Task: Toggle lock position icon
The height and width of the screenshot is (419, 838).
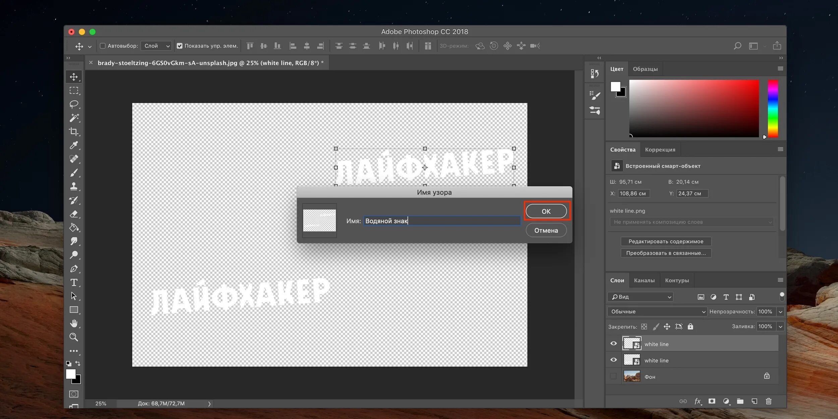Action: click(x=667, y=326)
